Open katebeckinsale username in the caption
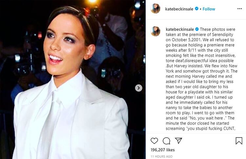Viewport: 246px width, 159px height. point(180,29)
